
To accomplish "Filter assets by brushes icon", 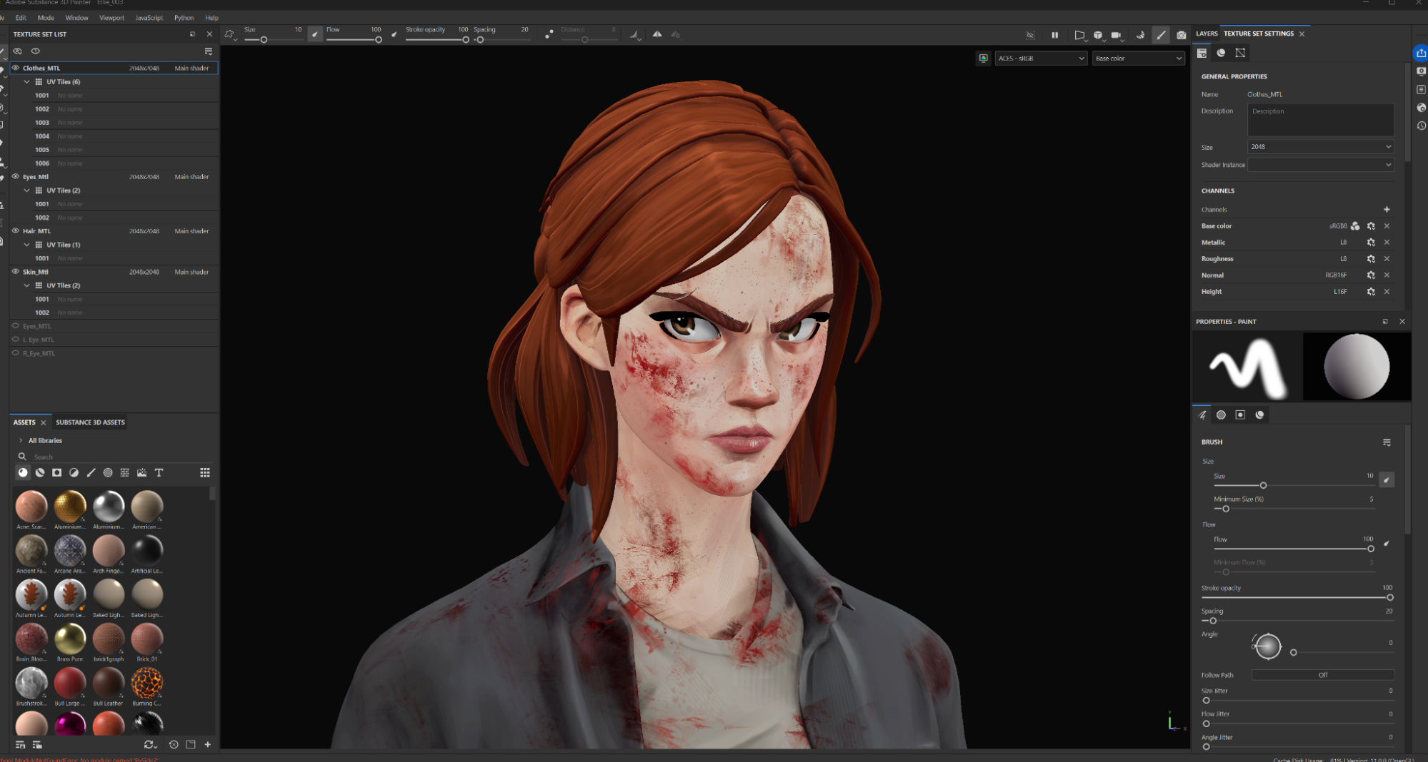I will point(91,472).
